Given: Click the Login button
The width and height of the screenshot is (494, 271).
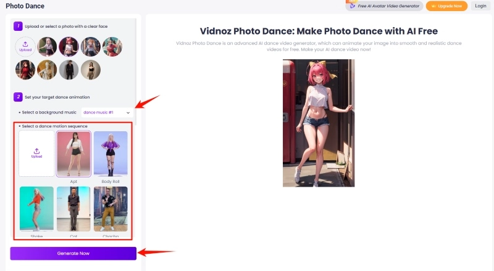Looking at the screenshot, I should pyautogui.click(x=480, y=6).
